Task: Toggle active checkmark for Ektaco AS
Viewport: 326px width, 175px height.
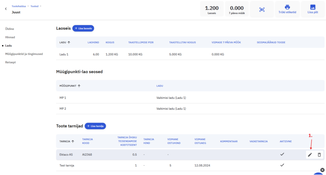Action: pyautogui.click(x=282, y=155)
